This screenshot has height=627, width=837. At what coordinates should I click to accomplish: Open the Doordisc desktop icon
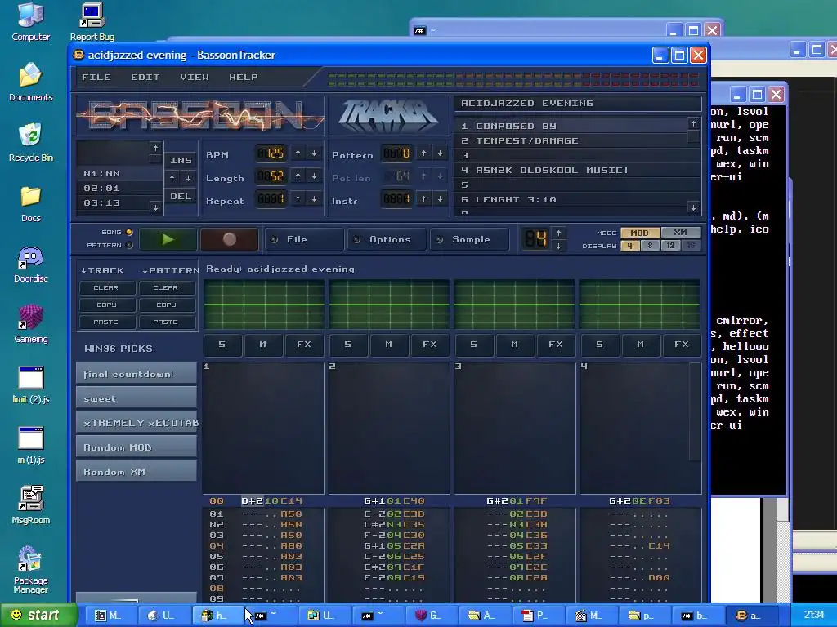tap(30, 264)
